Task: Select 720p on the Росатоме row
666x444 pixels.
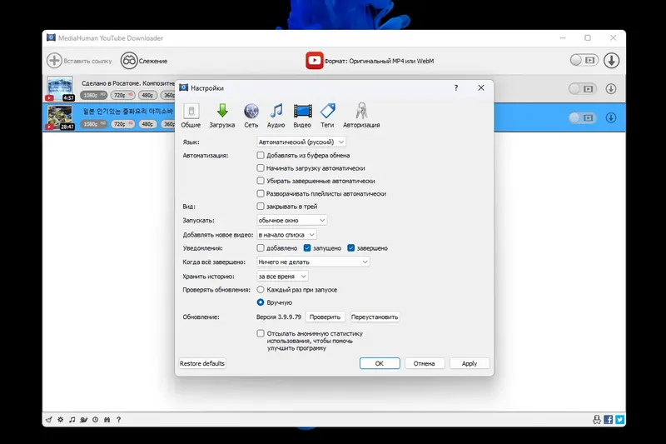Action: tap(122, 95)
